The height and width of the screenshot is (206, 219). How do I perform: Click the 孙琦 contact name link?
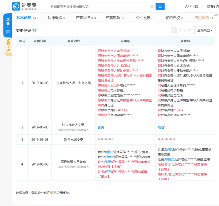(180, 110)
